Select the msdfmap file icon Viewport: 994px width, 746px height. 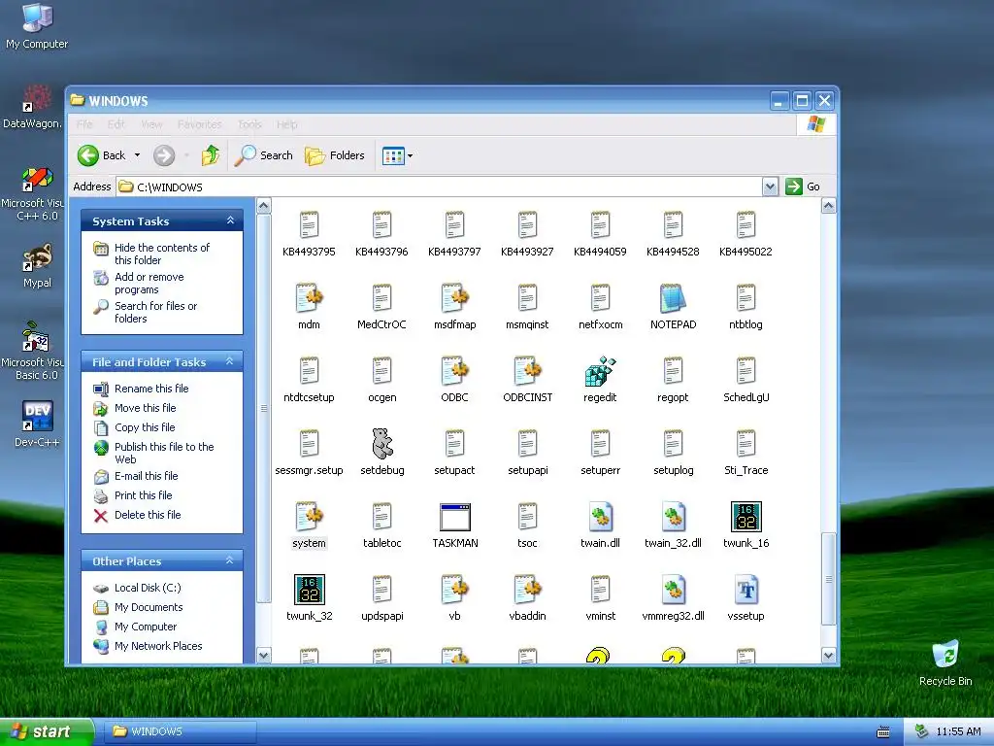454,299
